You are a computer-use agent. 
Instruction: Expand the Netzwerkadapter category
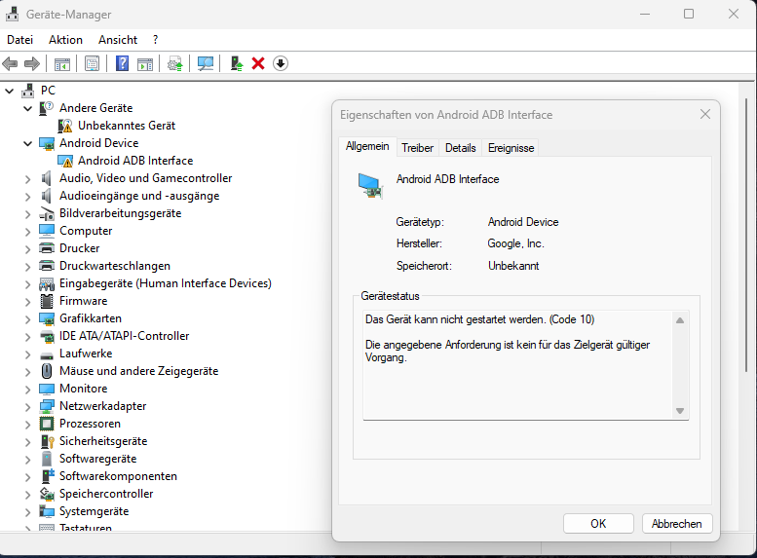[28, 406]
